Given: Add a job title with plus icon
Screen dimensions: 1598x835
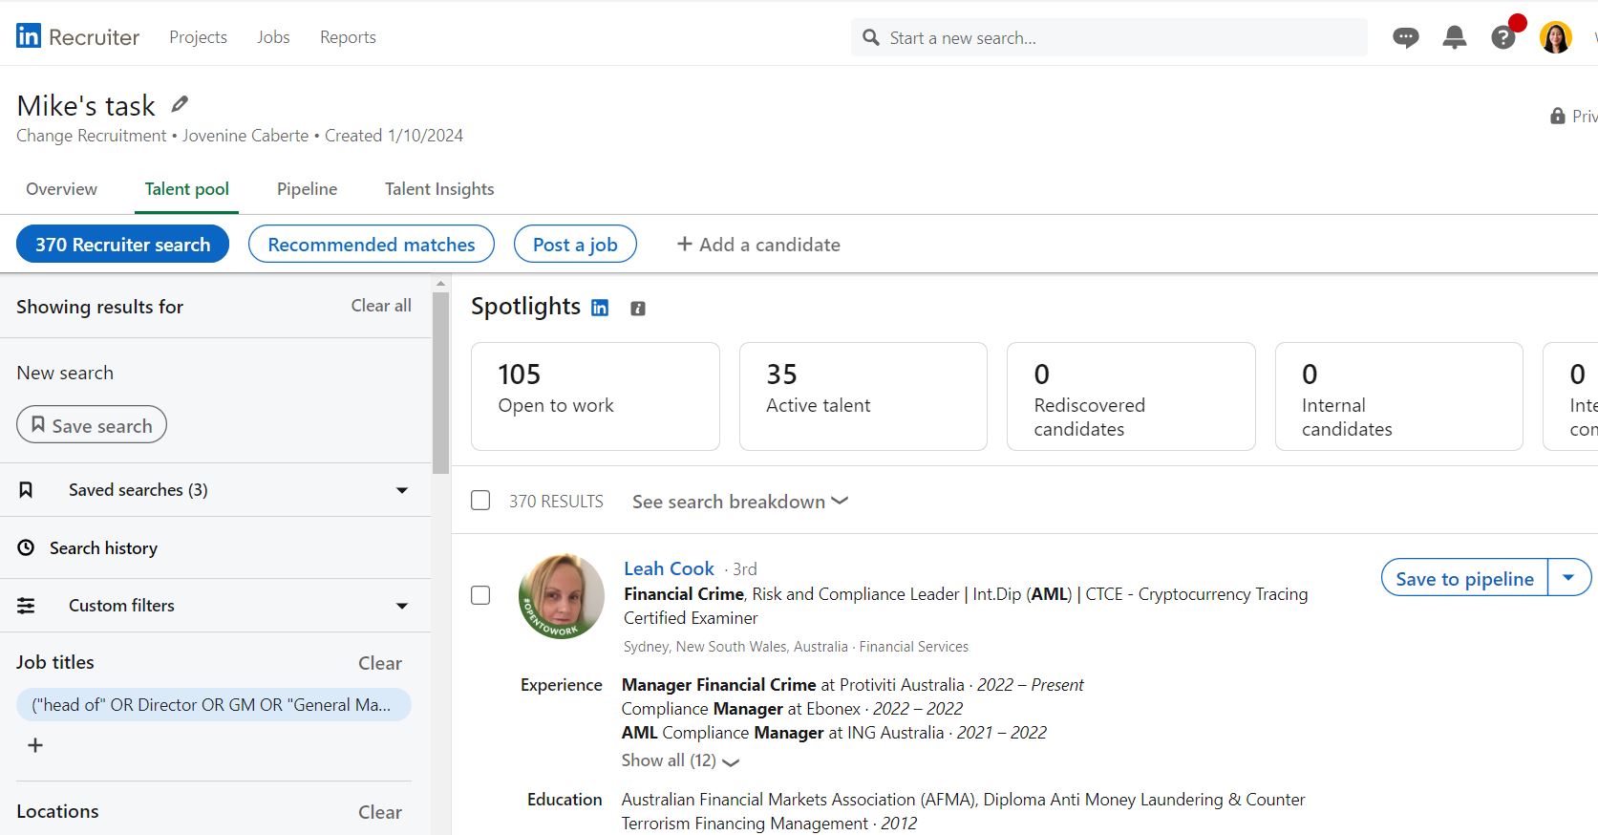Looking at the screenshot, I should [x=35, y=745].
